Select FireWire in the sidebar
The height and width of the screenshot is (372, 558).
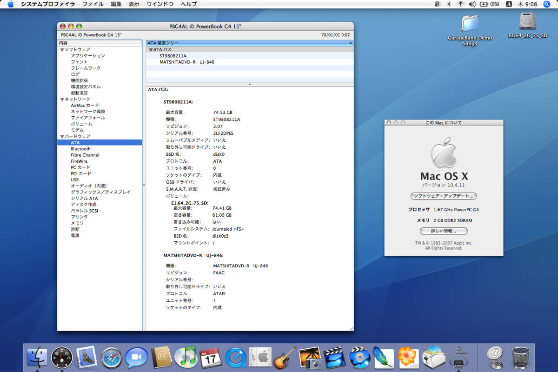click(x=79, y=161)
